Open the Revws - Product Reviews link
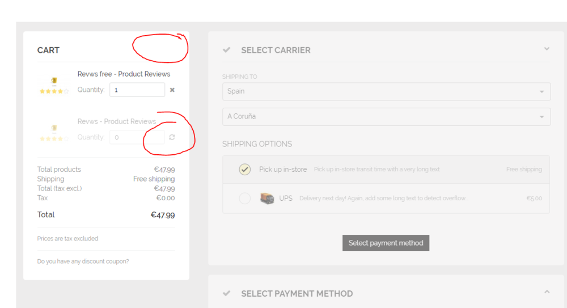 point(116,121)
